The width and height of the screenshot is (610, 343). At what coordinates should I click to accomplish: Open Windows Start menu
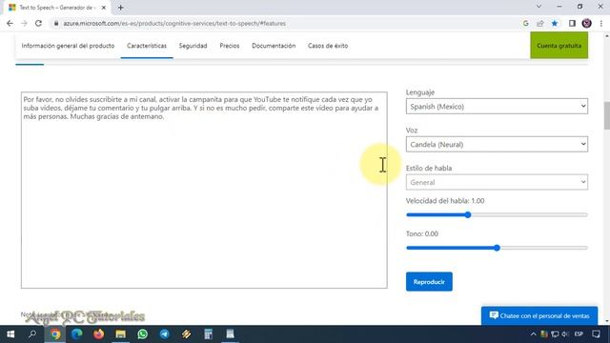[x=10, y=334]
